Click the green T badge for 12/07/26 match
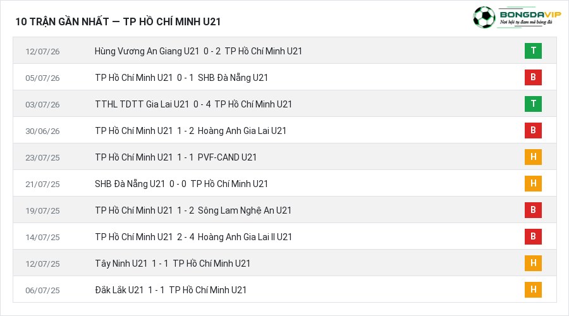 click(x=533, y=51)
